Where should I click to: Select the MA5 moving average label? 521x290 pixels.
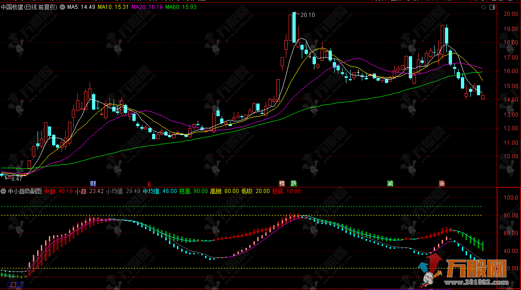coord(81,7)
